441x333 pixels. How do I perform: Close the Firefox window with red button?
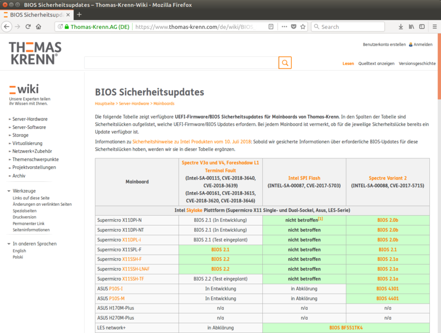[5, 5]
